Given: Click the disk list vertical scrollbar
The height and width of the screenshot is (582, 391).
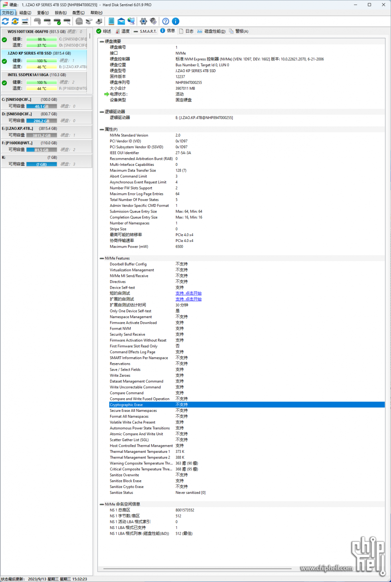Looking at the screenshot, I should 90,36.
